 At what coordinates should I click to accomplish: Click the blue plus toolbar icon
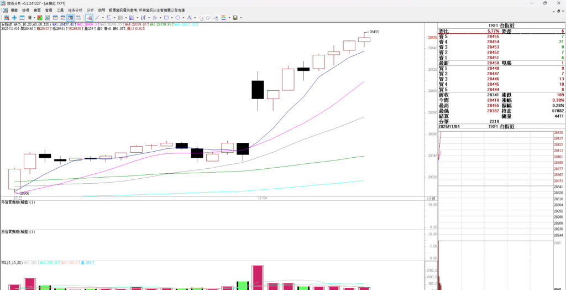click(14, 18)
